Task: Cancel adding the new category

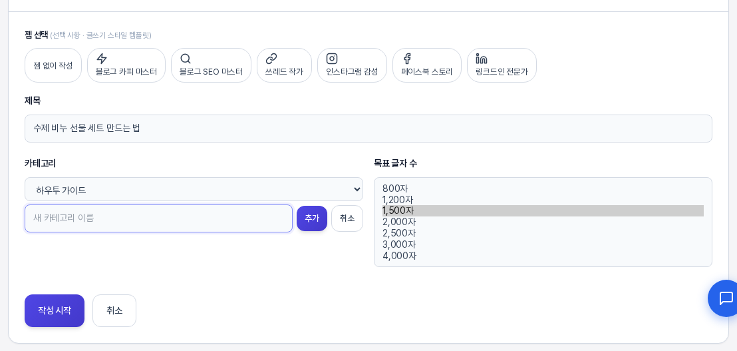Action: [347, 218]
